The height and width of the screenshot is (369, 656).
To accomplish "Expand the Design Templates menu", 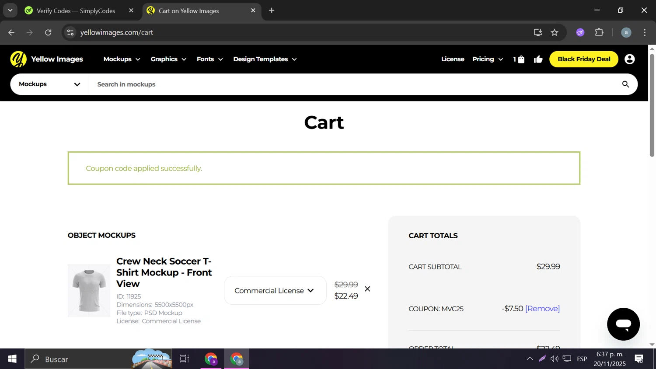I will tap(265, 59).
